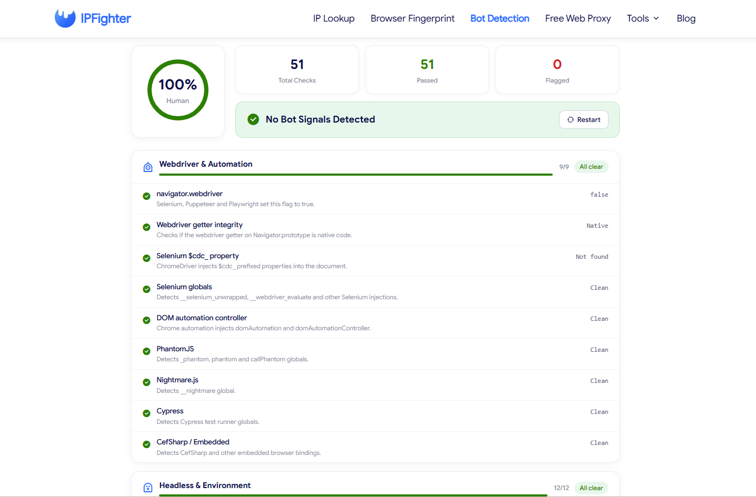Click the PhantomJS row title

point(175,349)
